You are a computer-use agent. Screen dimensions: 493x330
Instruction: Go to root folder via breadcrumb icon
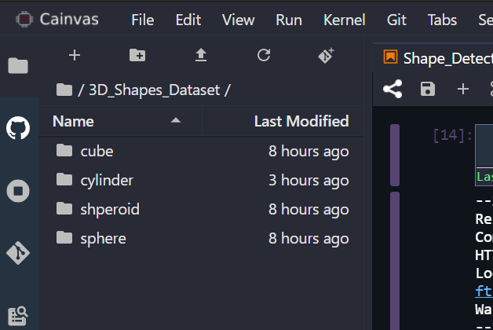click(x=64, y=90)
